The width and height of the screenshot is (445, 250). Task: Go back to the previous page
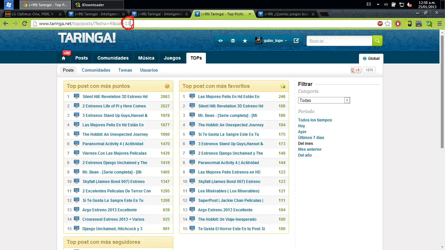tap(6, 23)
